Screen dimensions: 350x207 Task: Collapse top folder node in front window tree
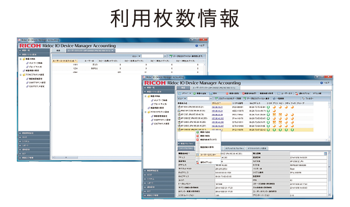click(x=145, y=96)
